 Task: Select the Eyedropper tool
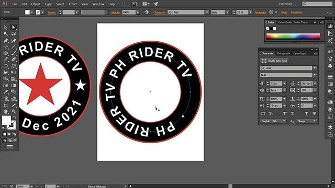coord(6,92)
